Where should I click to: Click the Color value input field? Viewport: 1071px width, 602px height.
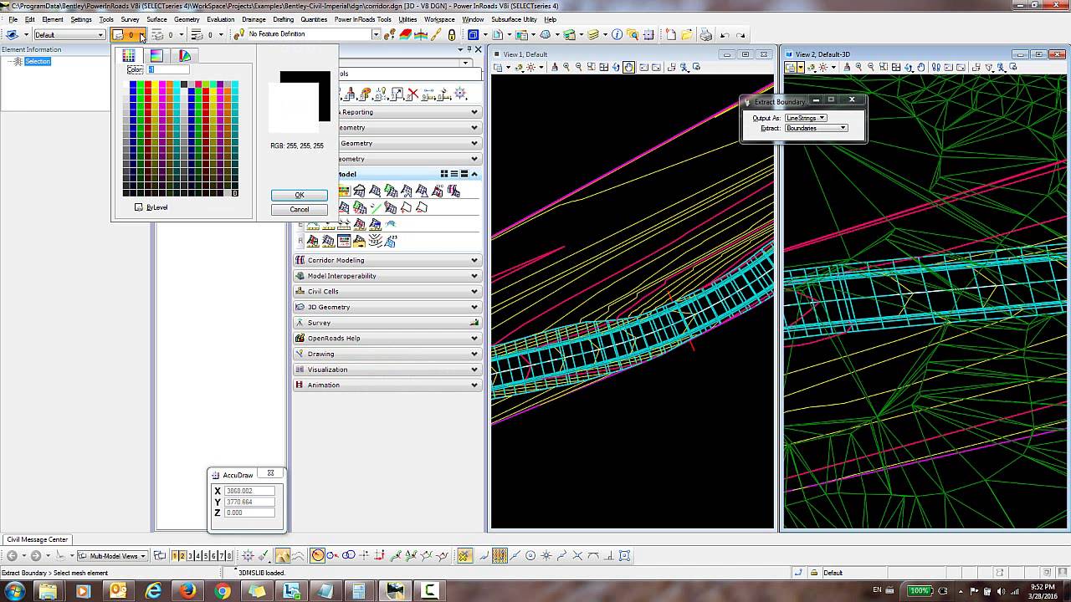click(167, 69)
